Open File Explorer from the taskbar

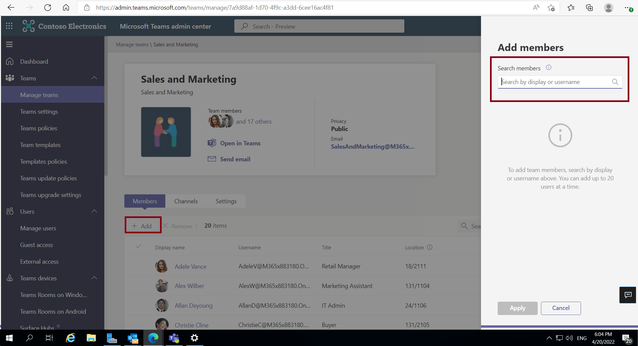[x=91, y=338]
